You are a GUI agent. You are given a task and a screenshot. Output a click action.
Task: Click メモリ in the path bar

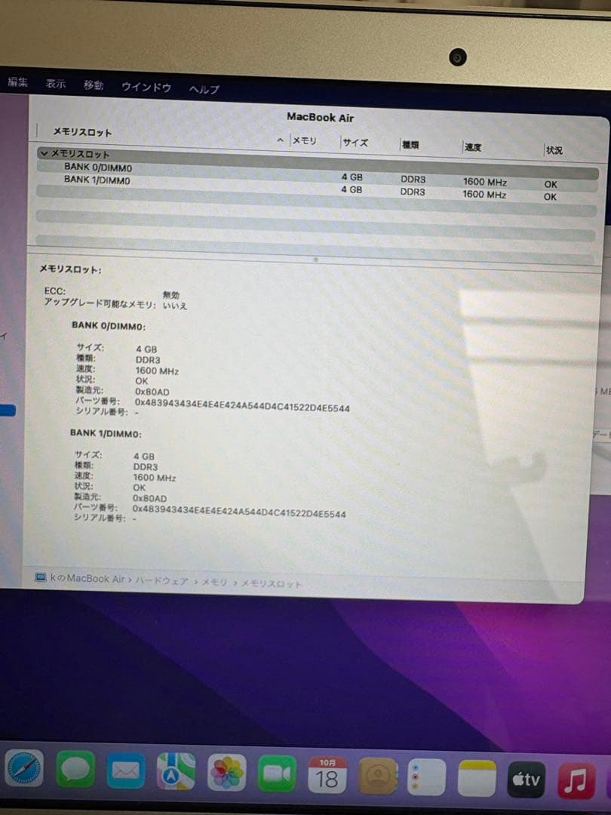point(214,582)
